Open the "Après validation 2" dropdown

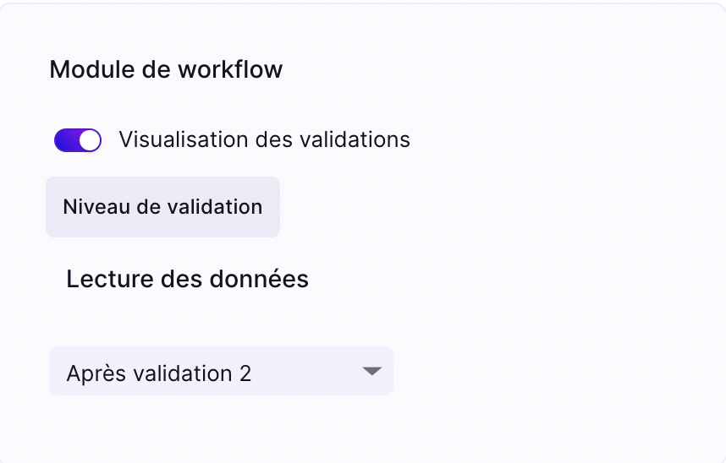[x=221, y=371]
